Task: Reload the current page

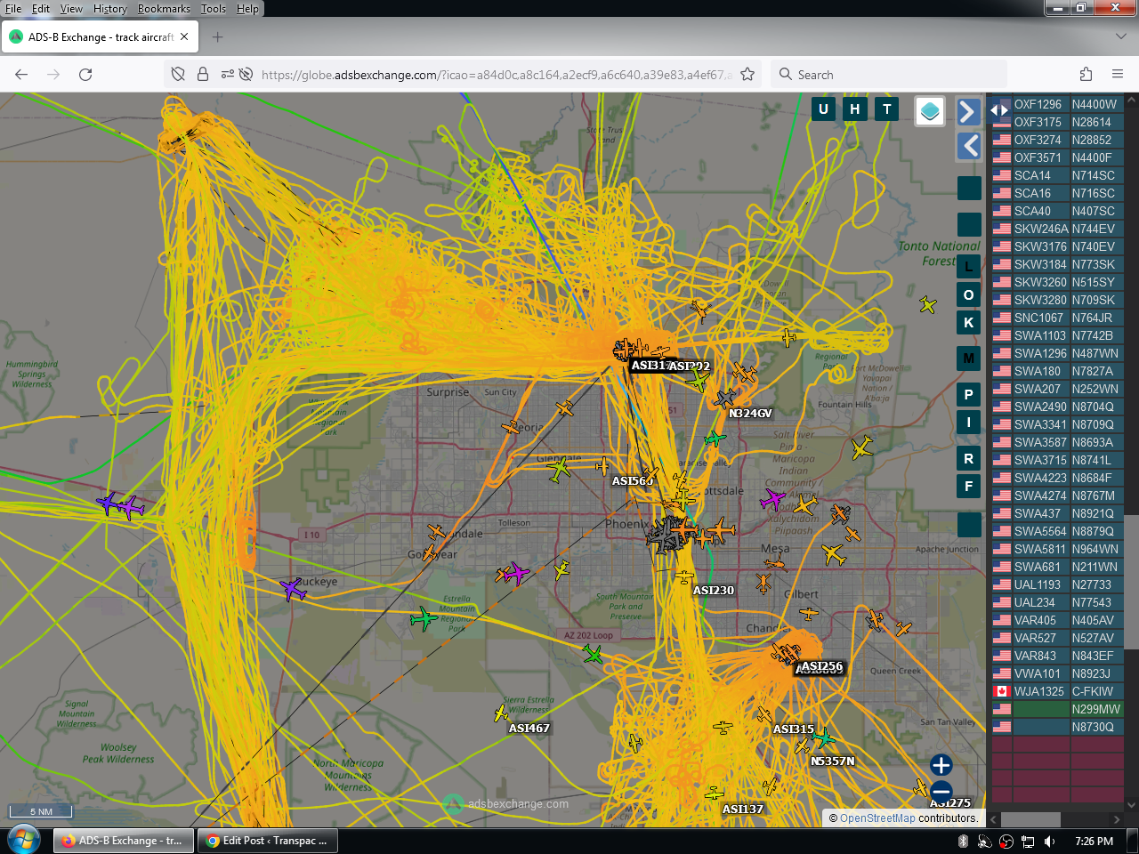Action: coord(85,75)
